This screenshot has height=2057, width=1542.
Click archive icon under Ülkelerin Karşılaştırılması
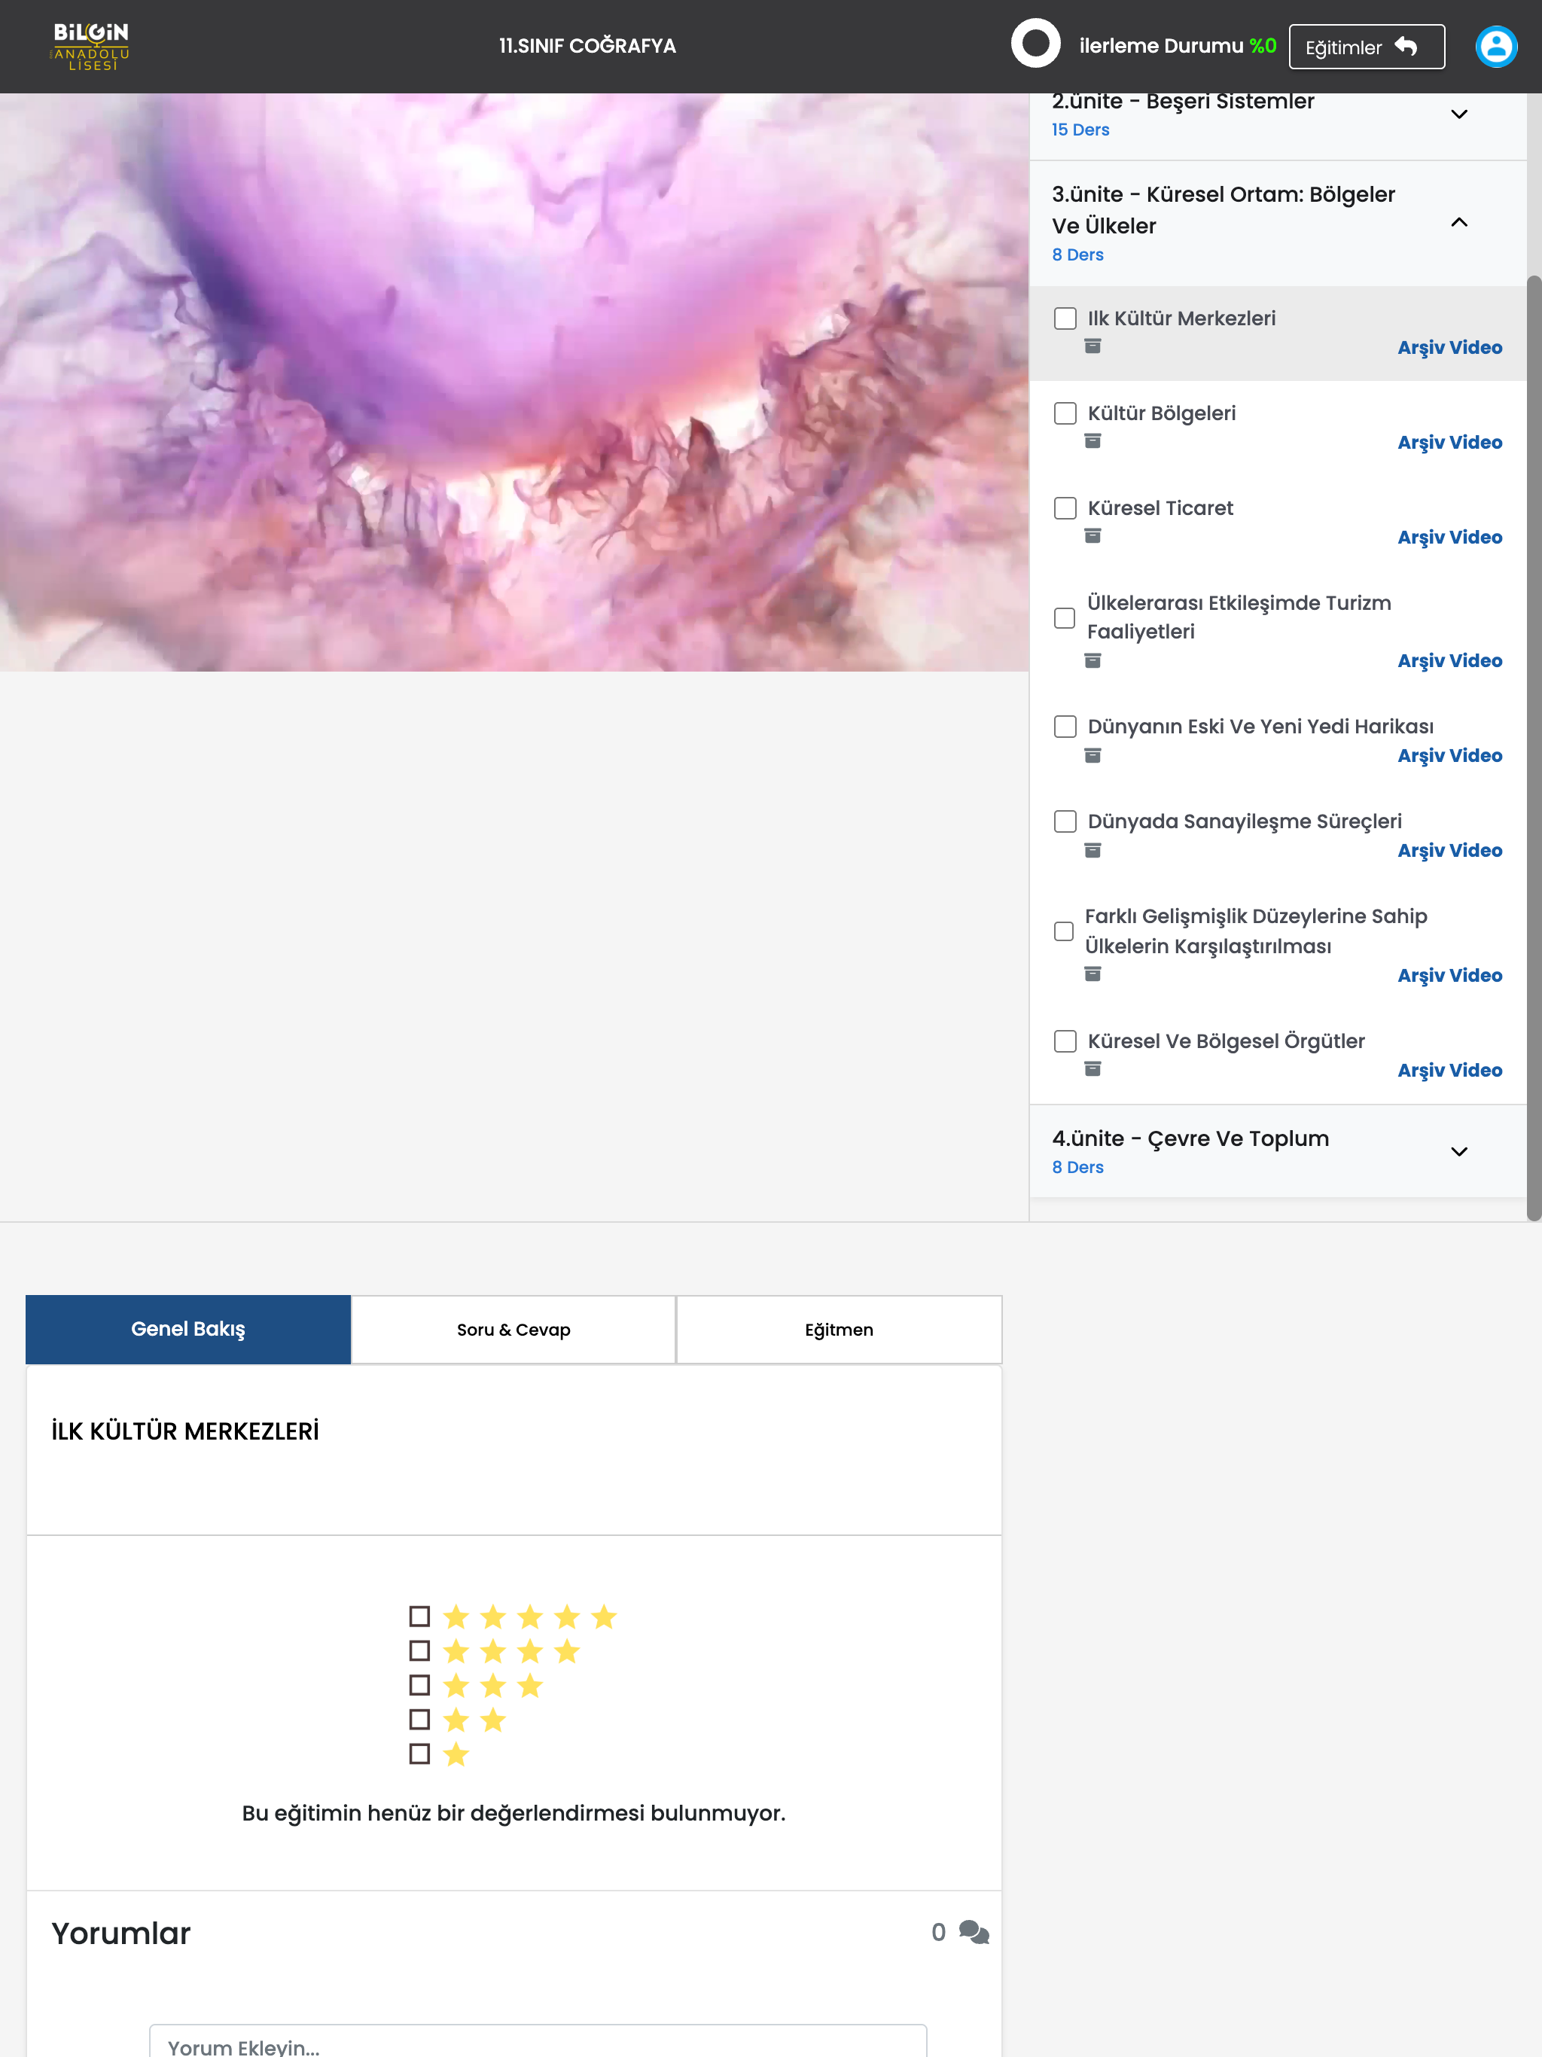coord(1092,974)
